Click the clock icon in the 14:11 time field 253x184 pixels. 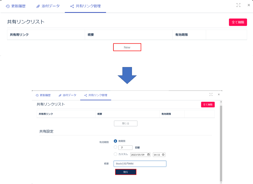click(163, 155)
